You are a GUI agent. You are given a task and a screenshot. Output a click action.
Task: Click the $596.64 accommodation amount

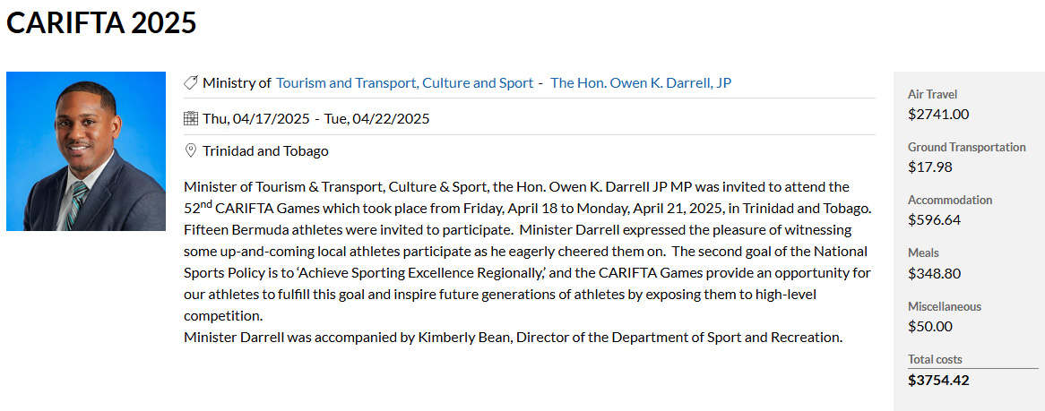935,219
